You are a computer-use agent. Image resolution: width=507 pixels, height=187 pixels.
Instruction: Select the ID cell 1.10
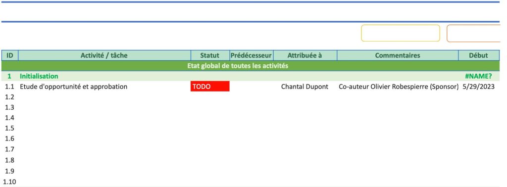[x=10, y=182]
